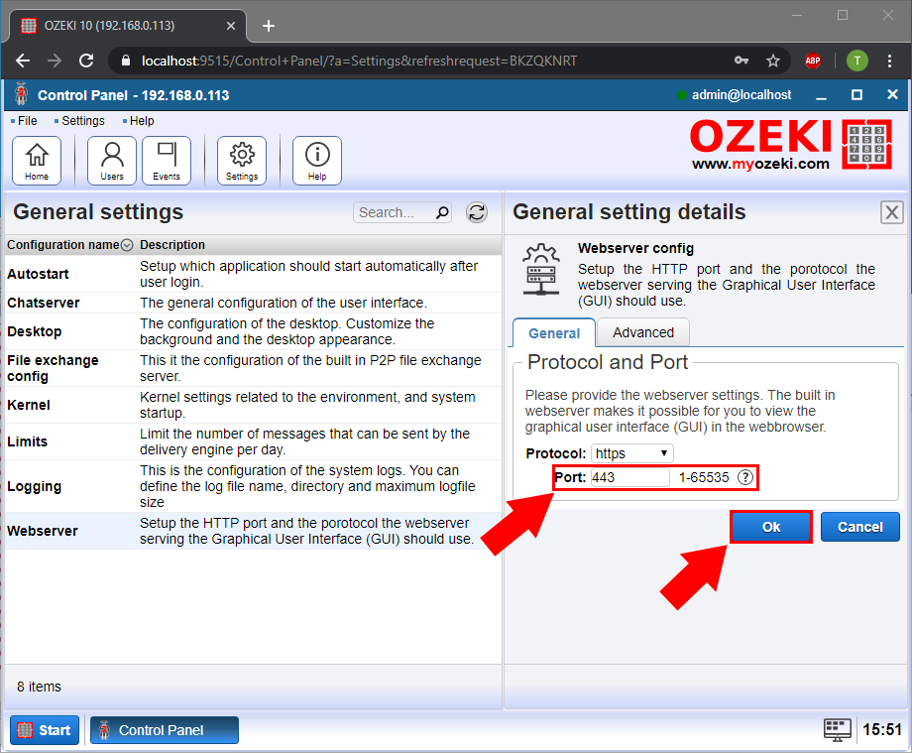Open the Users toolbar icon
Image resolution: width=912 pixels, height=753 pixels.
pyautogui.click(x=112, y=161)
